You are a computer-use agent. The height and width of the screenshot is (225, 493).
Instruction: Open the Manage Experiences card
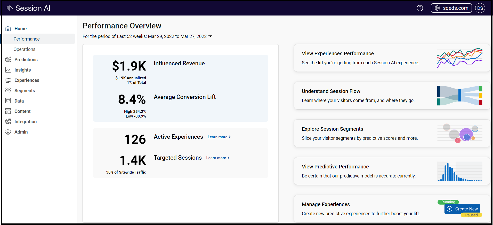coord(392,209)
